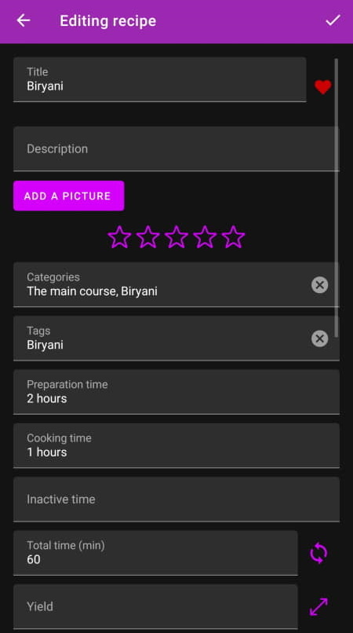Focus the Description text field
353x633 pixels.
[x=176, y=149]
